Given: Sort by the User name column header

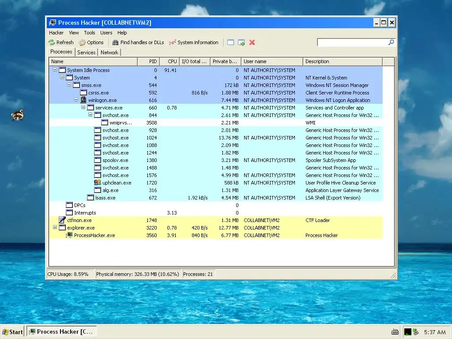Looking at the screenshot, I should click(272, 61).
